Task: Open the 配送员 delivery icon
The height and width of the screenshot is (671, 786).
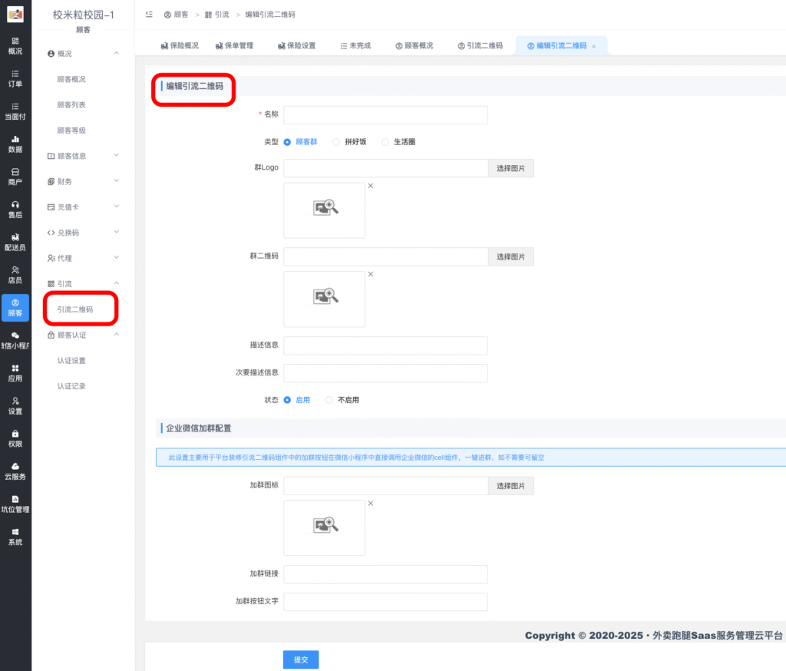Action: (15, 242)
